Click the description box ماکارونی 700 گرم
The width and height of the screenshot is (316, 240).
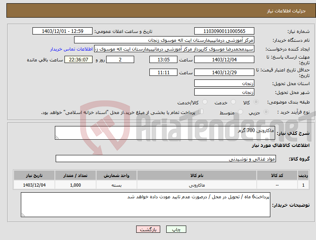165,133
